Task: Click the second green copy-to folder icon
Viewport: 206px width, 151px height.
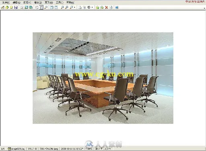Action: pos(102,8)
